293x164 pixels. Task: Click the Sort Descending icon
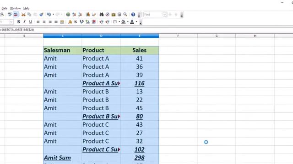[x=80, y=14]
